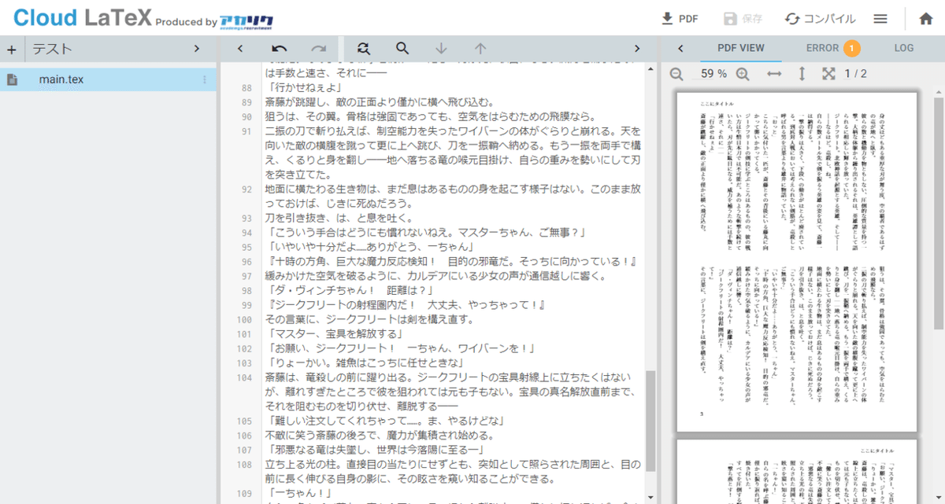Click the 59 % zoom value
945x504 pixels.
click(x=713, y=74)
